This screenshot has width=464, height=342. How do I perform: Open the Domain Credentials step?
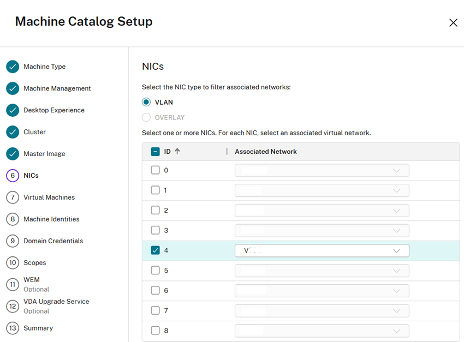click(53, 241)
